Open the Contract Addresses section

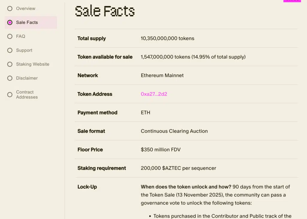(x=27, y=94)
